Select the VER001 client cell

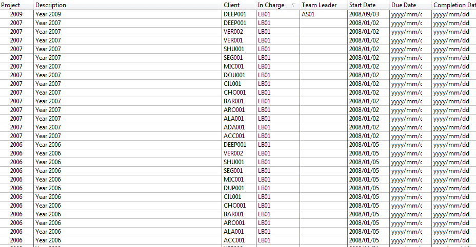click(233, 40)
